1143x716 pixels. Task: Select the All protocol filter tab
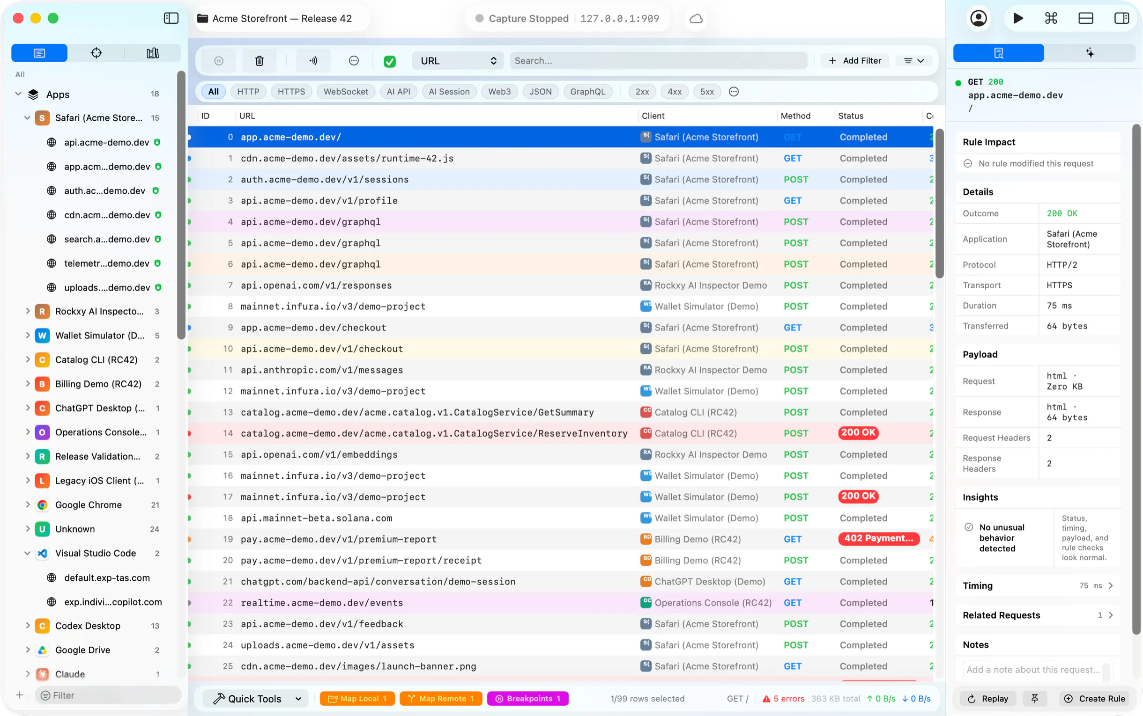[x=213, y=91]
